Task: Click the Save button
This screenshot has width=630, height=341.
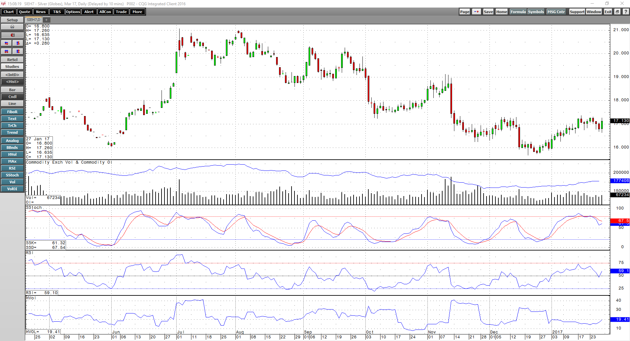Action: 488,12
